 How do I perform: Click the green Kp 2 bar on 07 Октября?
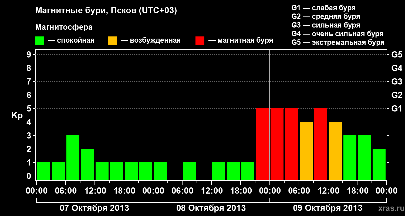pos(87,164)
